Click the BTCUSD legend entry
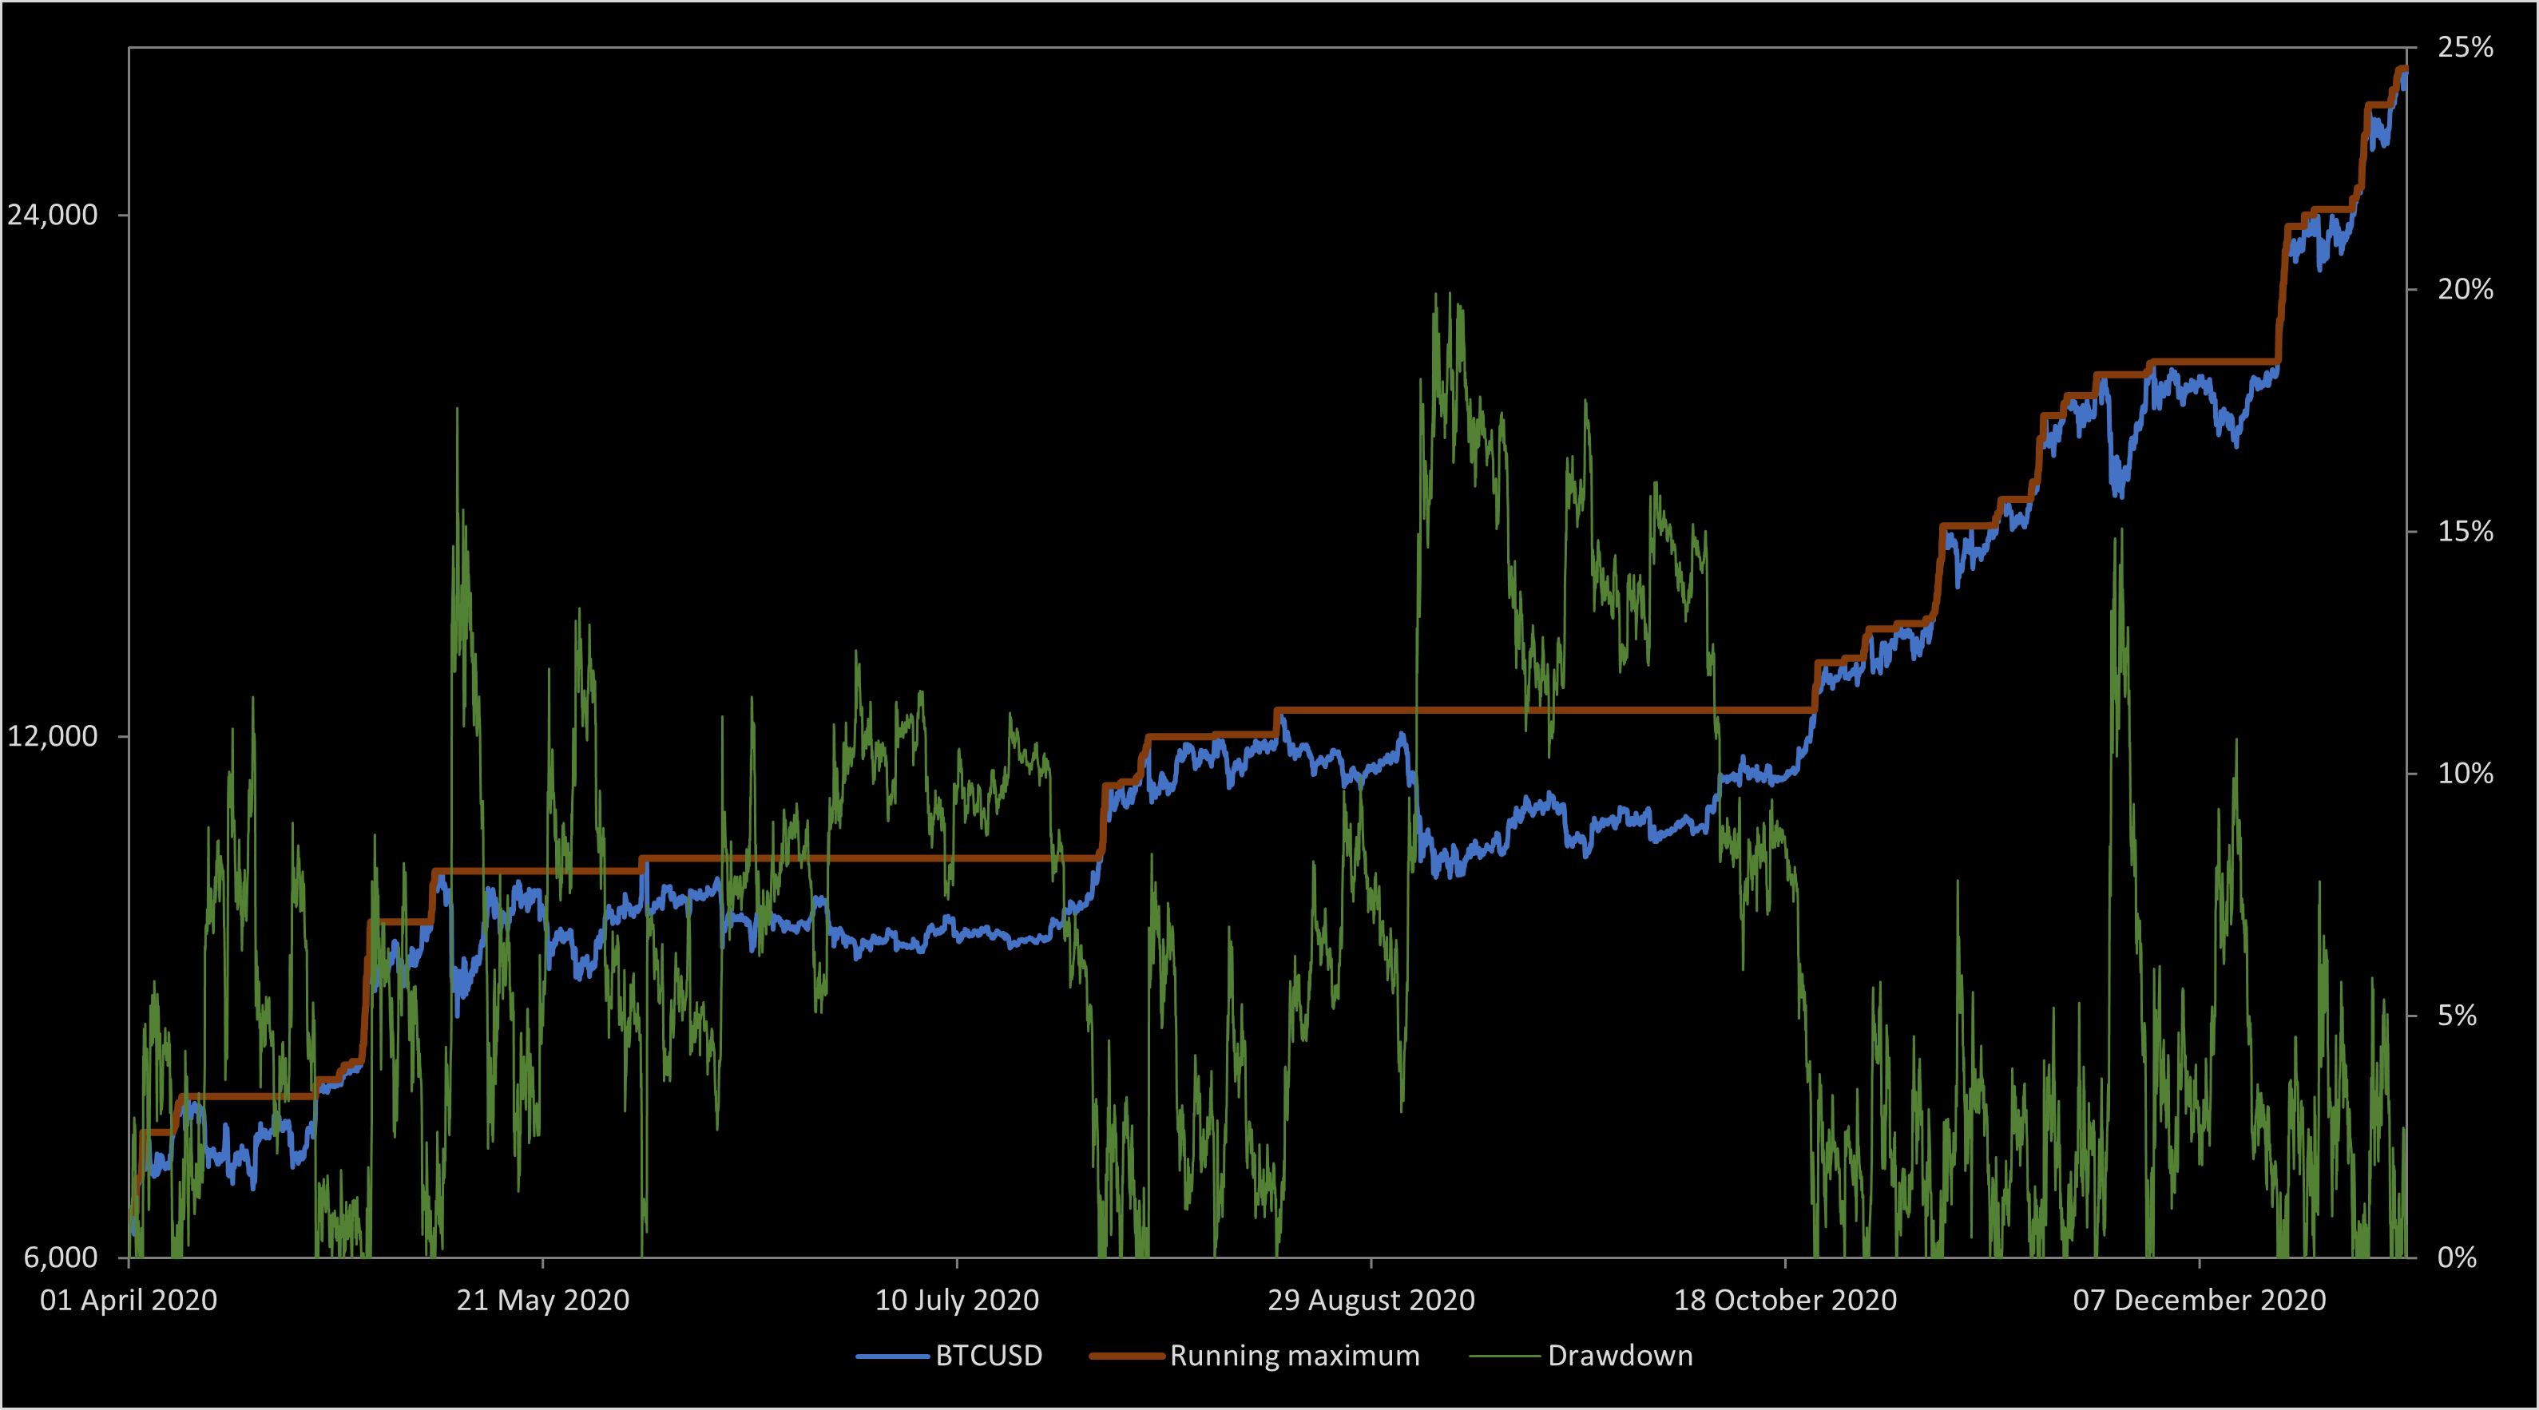This screenshot has width=2539, height=1410. (988, 1356)
